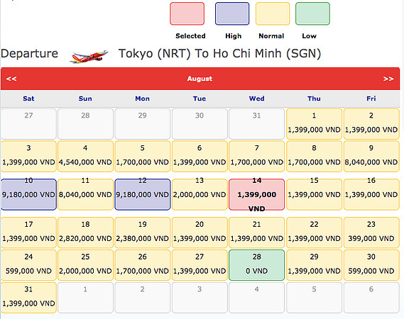Select high-fare August 12 date
404x319 pixels.
(x=143, y=194)
